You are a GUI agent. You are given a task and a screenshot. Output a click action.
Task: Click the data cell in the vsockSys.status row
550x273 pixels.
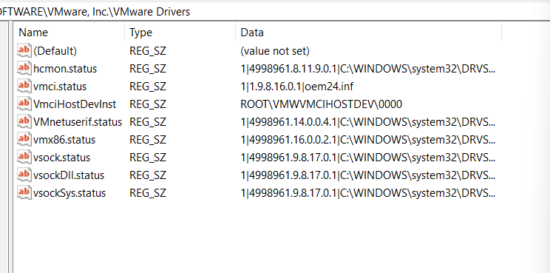(368, 193)
